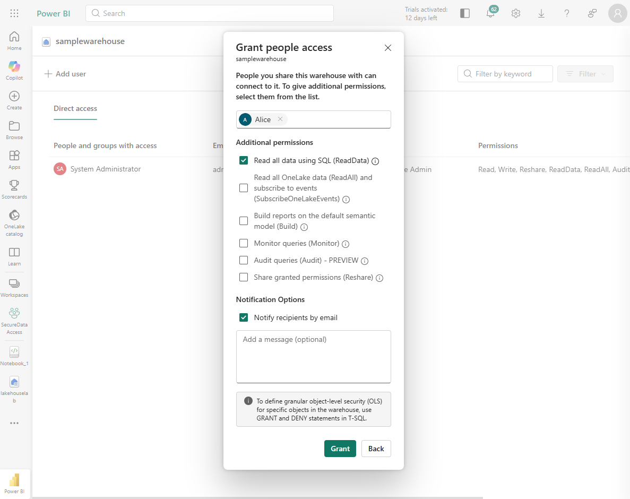Click the SA avatar icon
Image resolution: width=630 pixels, height=499 pixels.
point(60,169)
